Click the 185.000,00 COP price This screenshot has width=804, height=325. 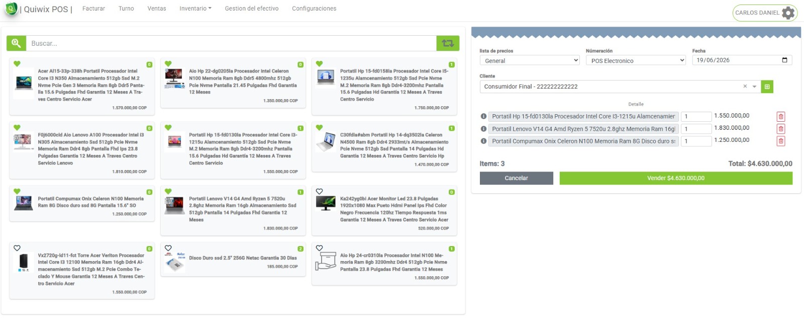click(x=282, y=267)
